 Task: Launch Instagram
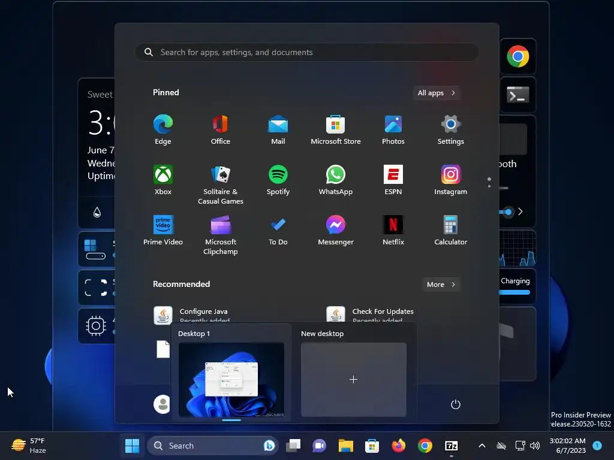(451, 180)
